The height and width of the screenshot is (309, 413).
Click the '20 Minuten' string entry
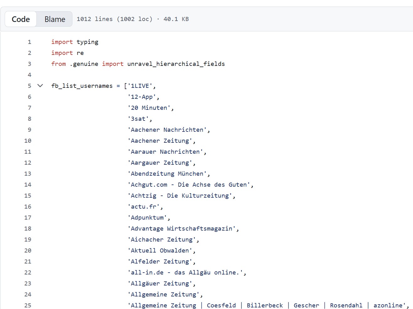point(149,108)
